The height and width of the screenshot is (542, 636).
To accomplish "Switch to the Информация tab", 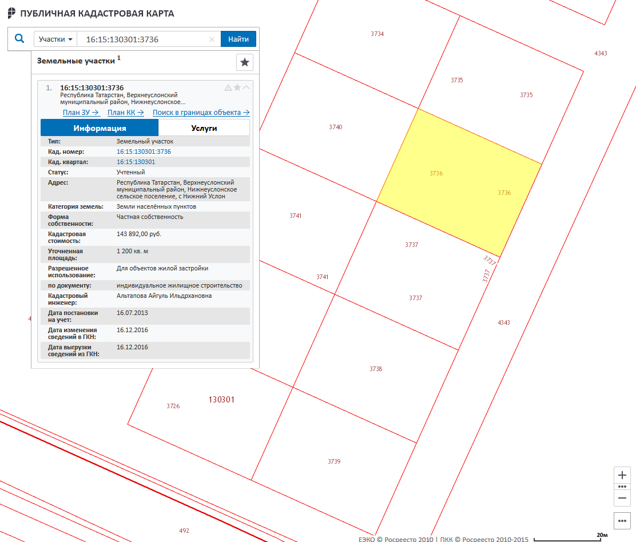I will pyautogui.click(x=100, y=128).
